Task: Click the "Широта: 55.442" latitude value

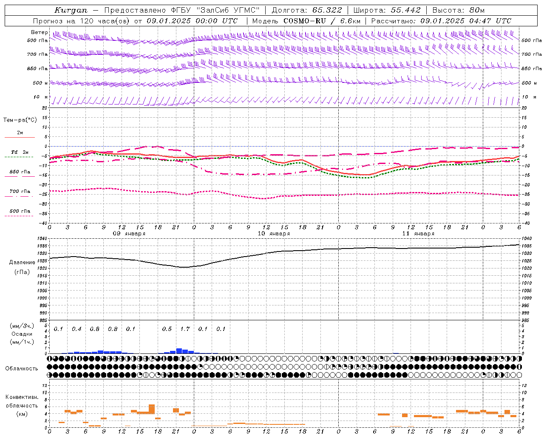Action: [387, 10]
